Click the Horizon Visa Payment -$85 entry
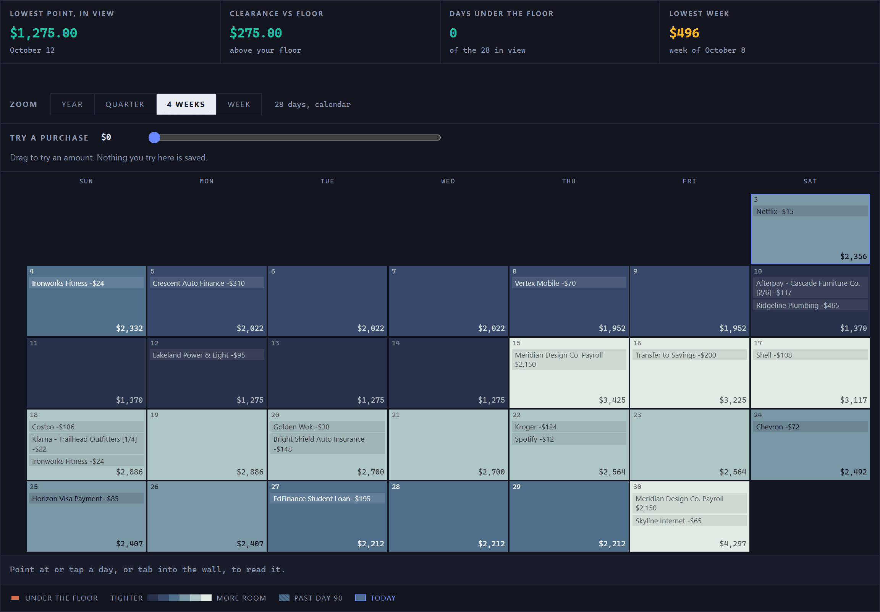 pos(86,499)
